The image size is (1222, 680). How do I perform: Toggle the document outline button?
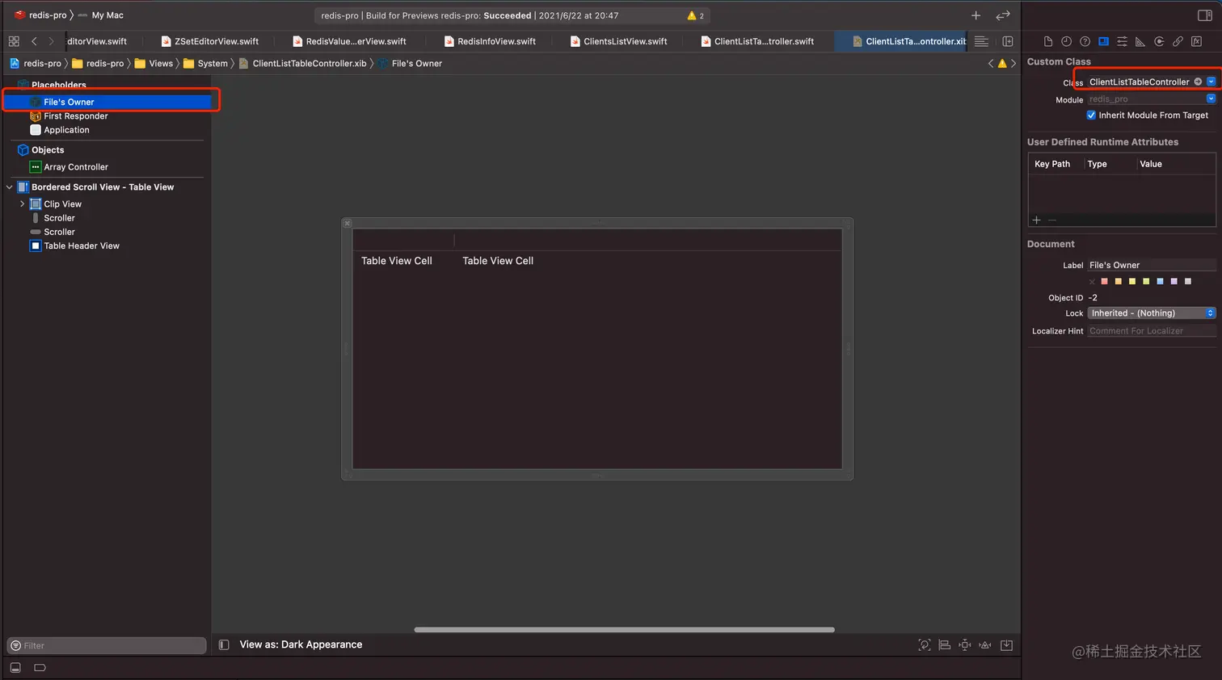click(x=224, y=644)
